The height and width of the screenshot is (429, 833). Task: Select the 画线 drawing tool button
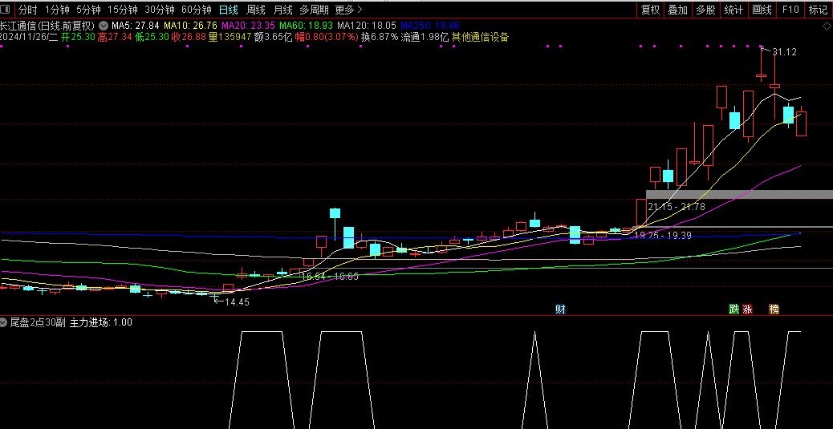click(x=762, y=10)
